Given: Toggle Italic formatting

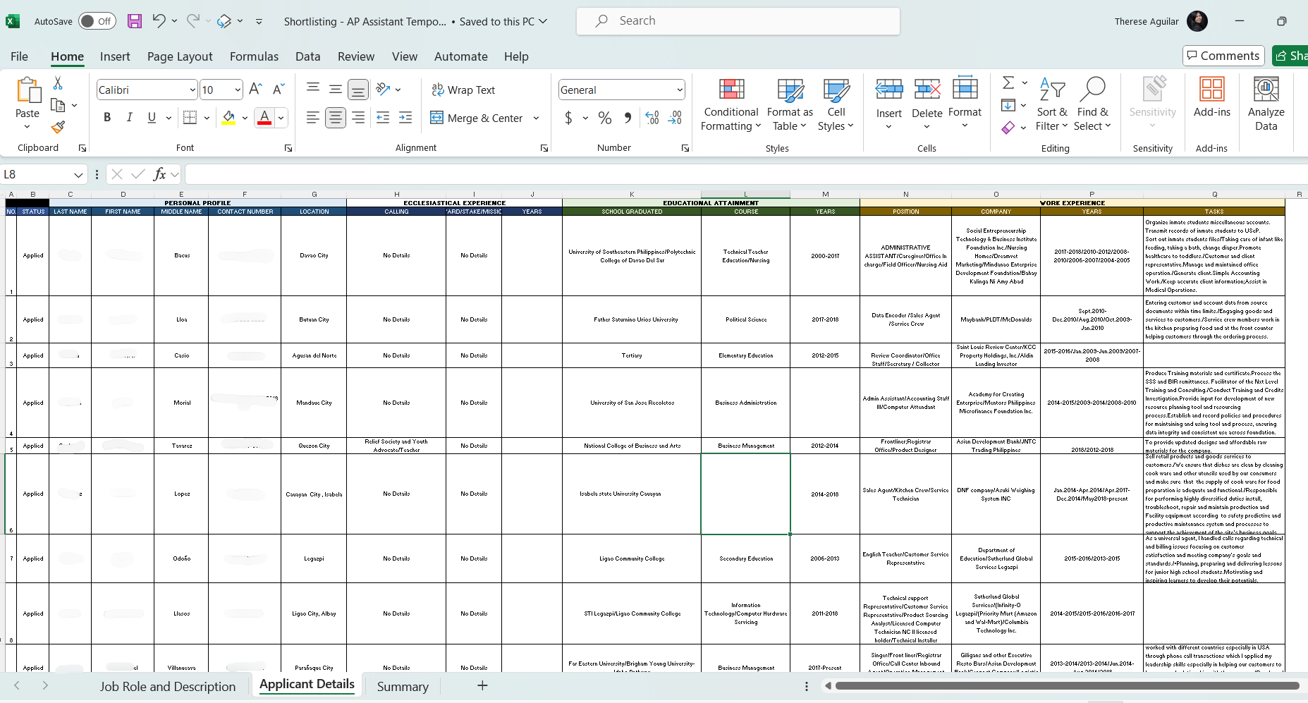Looking at the screenshot, I should [x=130, y=118].
